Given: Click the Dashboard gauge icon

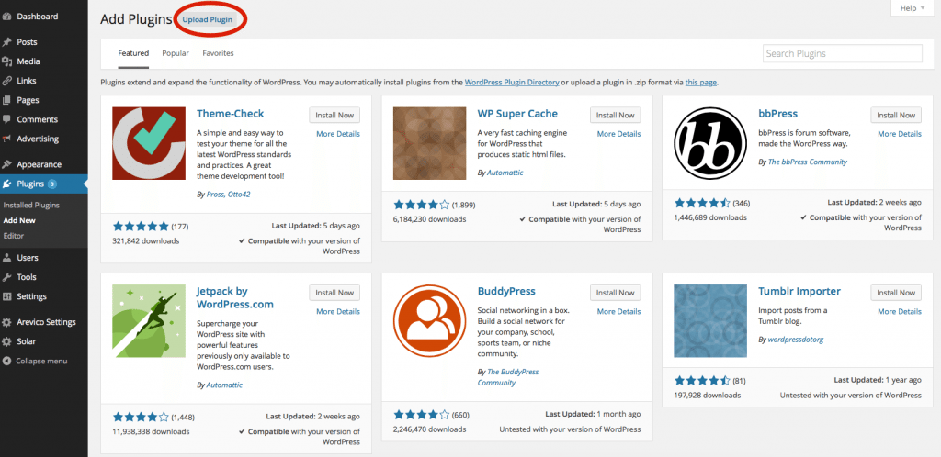Looking at the screenshot, I should [x=7, y=17].
